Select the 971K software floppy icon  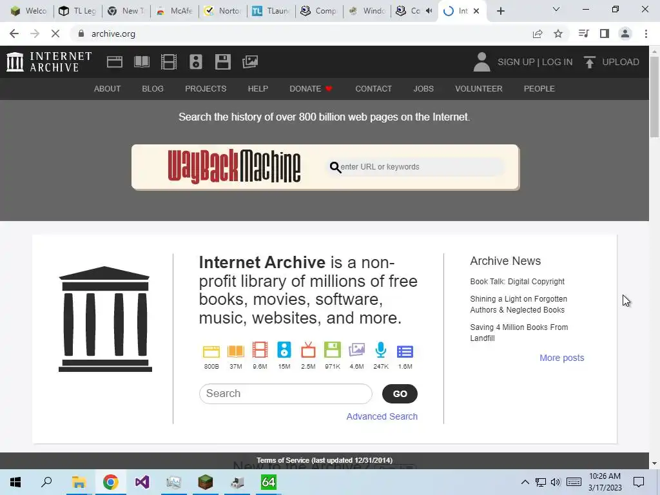click(x=332, y=350)
